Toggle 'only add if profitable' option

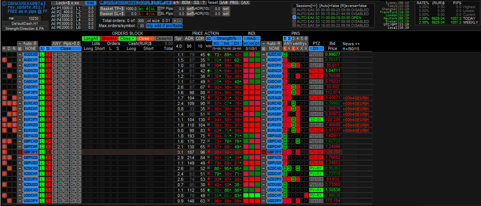(164, 26)
